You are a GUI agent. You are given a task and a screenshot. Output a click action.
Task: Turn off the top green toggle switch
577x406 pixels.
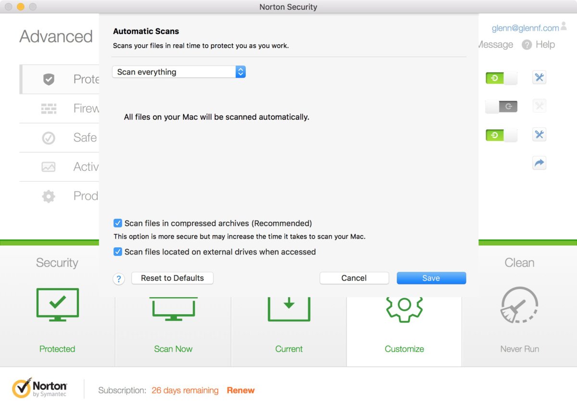[501, 78]
